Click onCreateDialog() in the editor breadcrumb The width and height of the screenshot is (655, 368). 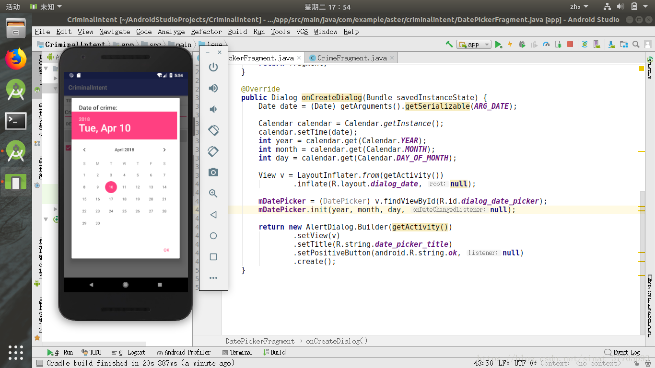337,341
